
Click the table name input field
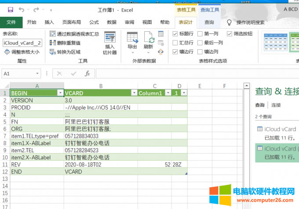tap(22, 43)
